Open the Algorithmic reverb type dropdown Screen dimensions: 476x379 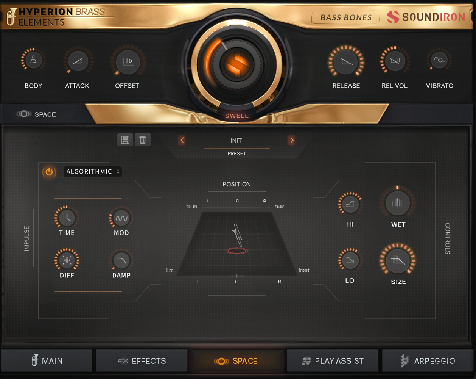(x=92, y=172)
